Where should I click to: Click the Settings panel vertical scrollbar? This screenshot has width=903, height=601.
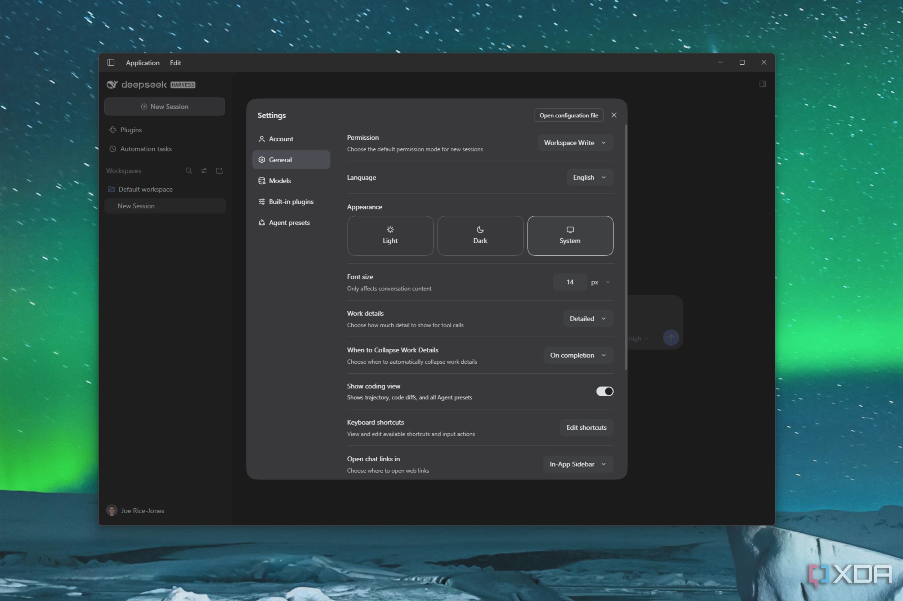(x=626, y=247)
